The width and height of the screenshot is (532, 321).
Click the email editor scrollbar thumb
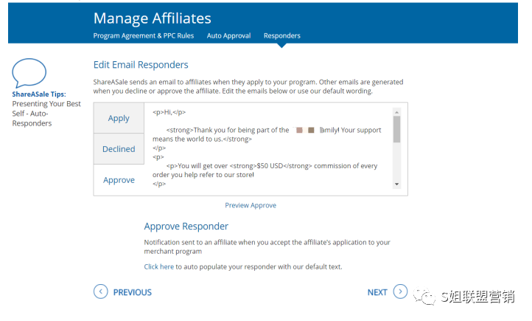coord(396,128)
